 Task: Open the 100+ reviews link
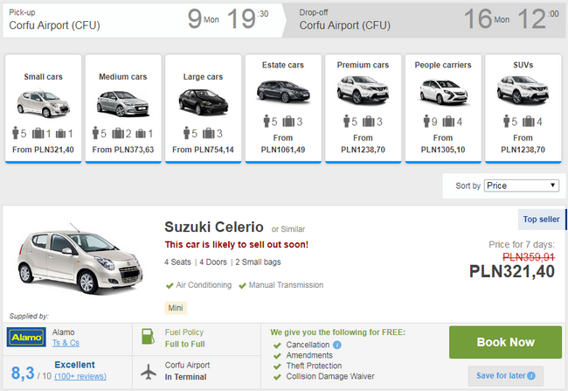[80, 376]
